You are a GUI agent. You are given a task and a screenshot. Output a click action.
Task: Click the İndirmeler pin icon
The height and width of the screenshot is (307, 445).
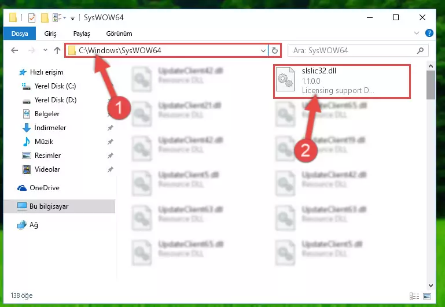[111, 128]
